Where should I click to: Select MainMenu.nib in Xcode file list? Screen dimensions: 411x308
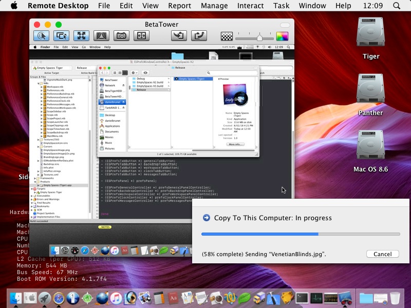[x=54, y=136]
